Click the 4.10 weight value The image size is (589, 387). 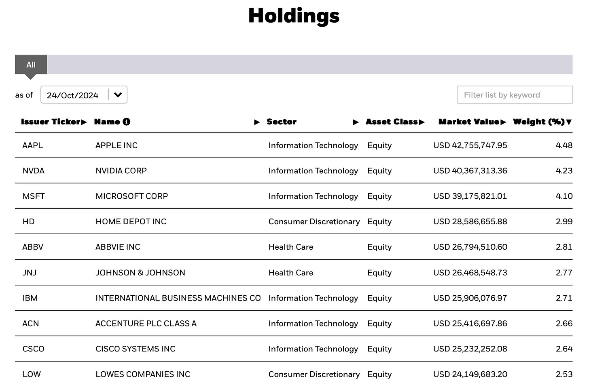(564, 196)
